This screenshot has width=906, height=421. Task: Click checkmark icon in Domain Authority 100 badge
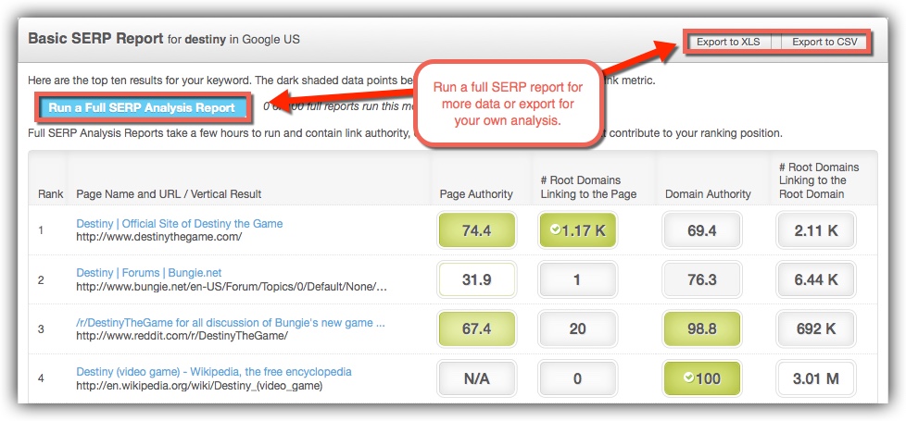(x=688, y=378)
